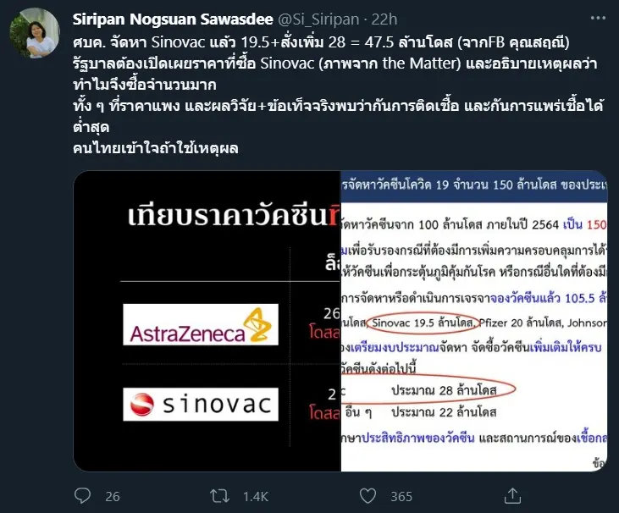Viewport: 619px width, 513px height.
Task: Like the tweet with heart icon
Action: pos(368,496)
